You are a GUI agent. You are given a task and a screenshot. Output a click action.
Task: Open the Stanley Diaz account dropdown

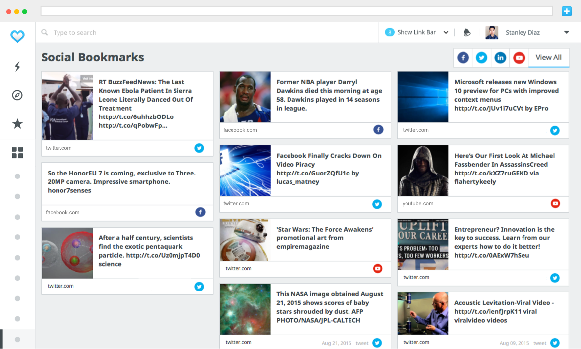tap(567, 32)
